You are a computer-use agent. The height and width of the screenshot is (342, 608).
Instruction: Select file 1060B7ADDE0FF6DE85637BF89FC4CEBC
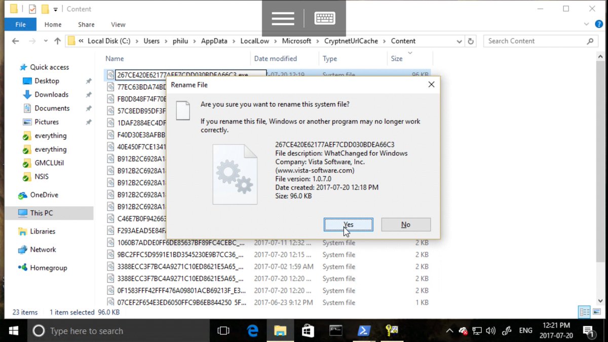pos(181,243)
